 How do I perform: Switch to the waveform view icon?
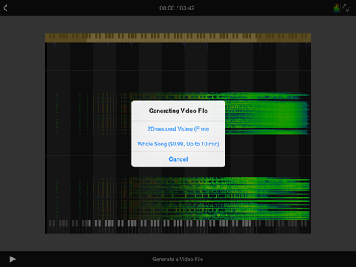click(x=346, y=8)
